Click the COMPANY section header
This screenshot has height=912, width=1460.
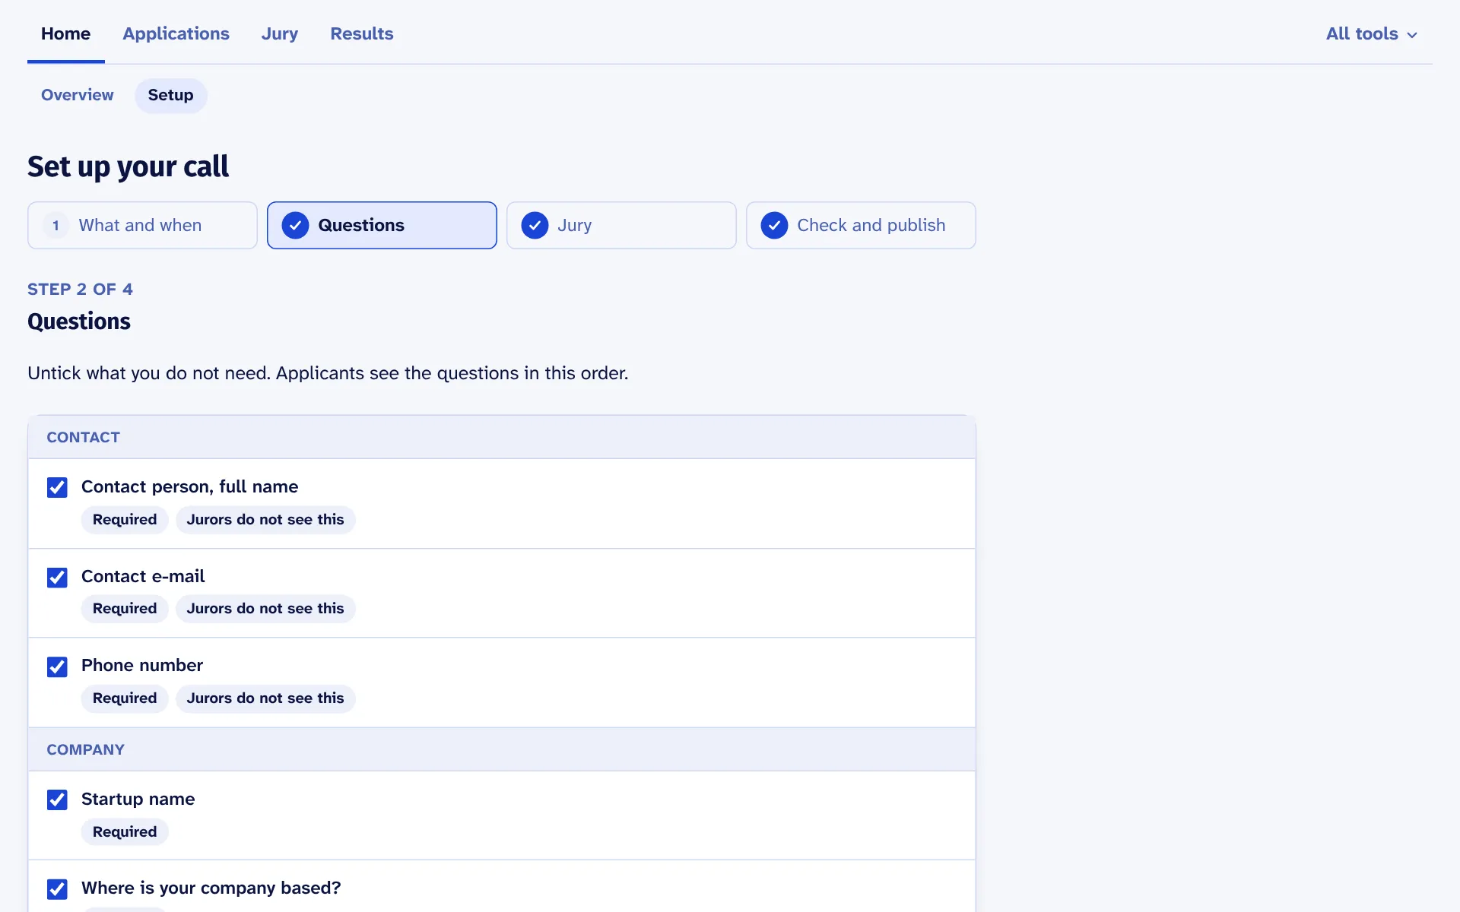click(502, 749)
